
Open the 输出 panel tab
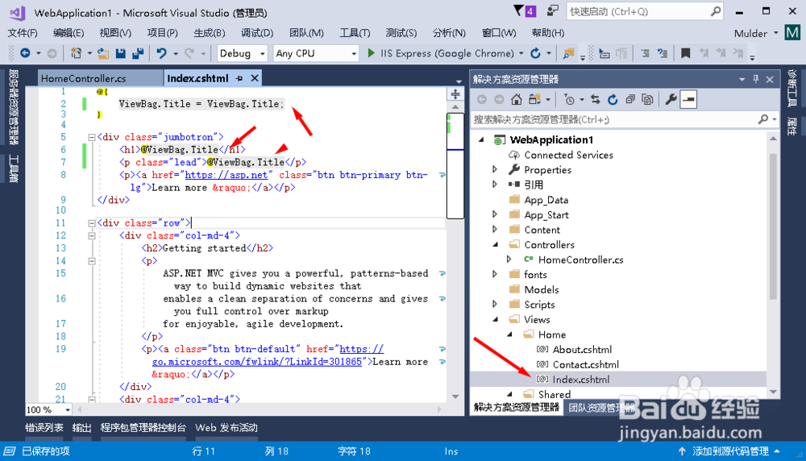(x=81, y=428)
